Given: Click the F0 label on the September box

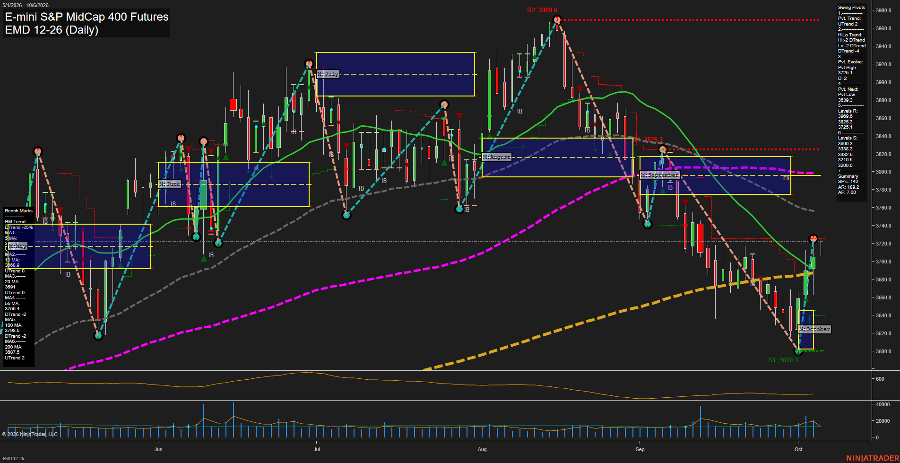Looking at the screenshot, I should click(x=786, y=179).
